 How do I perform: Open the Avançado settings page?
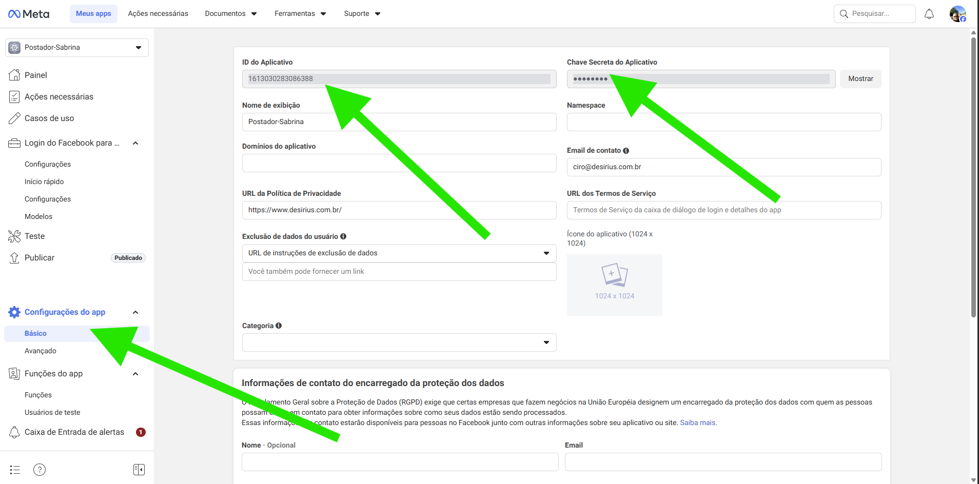(x=41, y=351)
